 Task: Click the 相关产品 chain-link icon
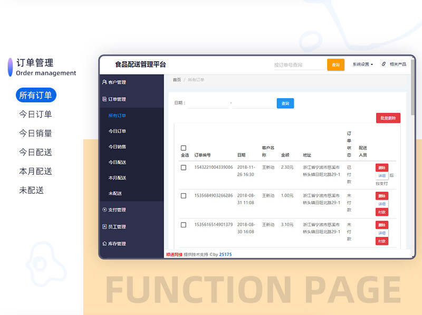point(383,64)
